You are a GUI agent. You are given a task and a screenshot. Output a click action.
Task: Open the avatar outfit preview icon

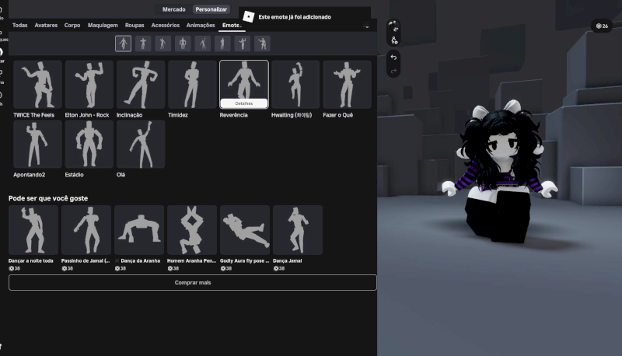pos(393,26)
